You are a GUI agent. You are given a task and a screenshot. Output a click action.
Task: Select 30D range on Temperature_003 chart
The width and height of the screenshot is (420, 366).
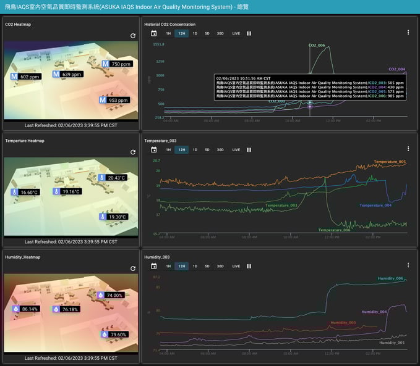click(x=220, y=149)
